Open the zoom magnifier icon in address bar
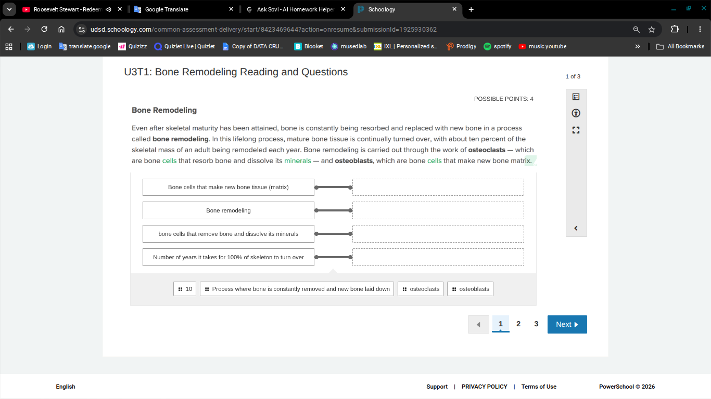The width and height of the screenshot is (711, 399). click(x=636, y=30)
